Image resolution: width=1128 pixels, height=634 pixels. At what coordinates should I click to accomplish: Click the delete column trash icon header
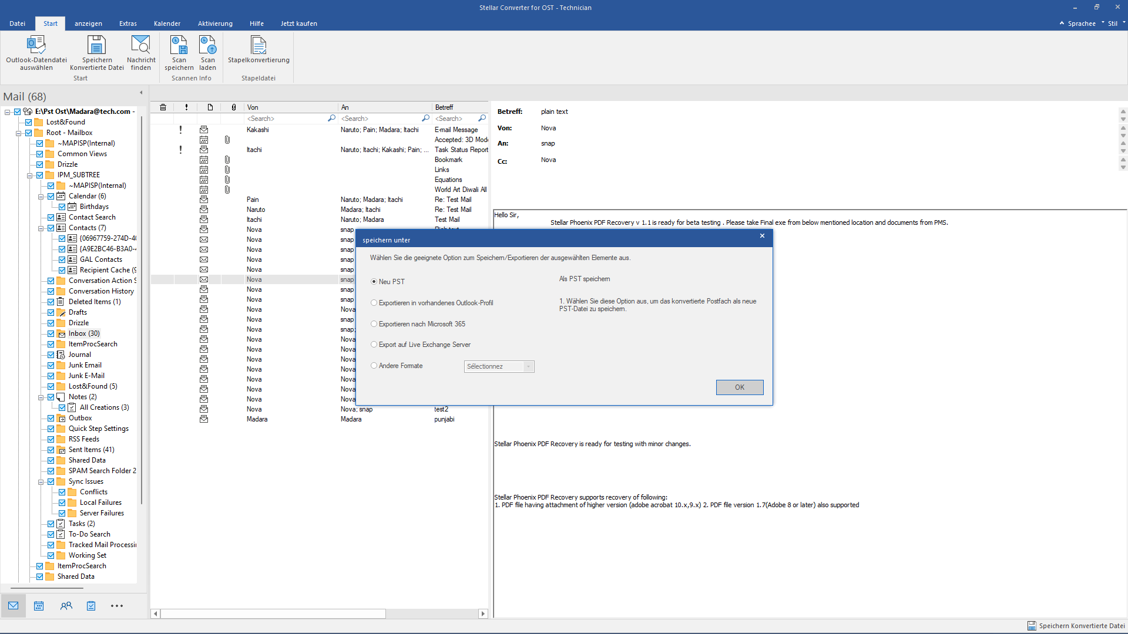pyautogui.click(x=163, y=107)
